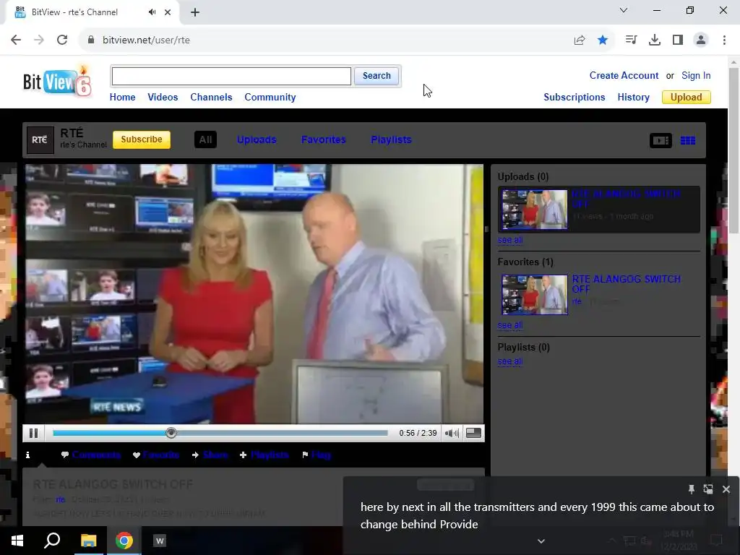The width and height of the screenshot is (740, 555).
Task: Flag this video
Action: click(x=317, y=455)
